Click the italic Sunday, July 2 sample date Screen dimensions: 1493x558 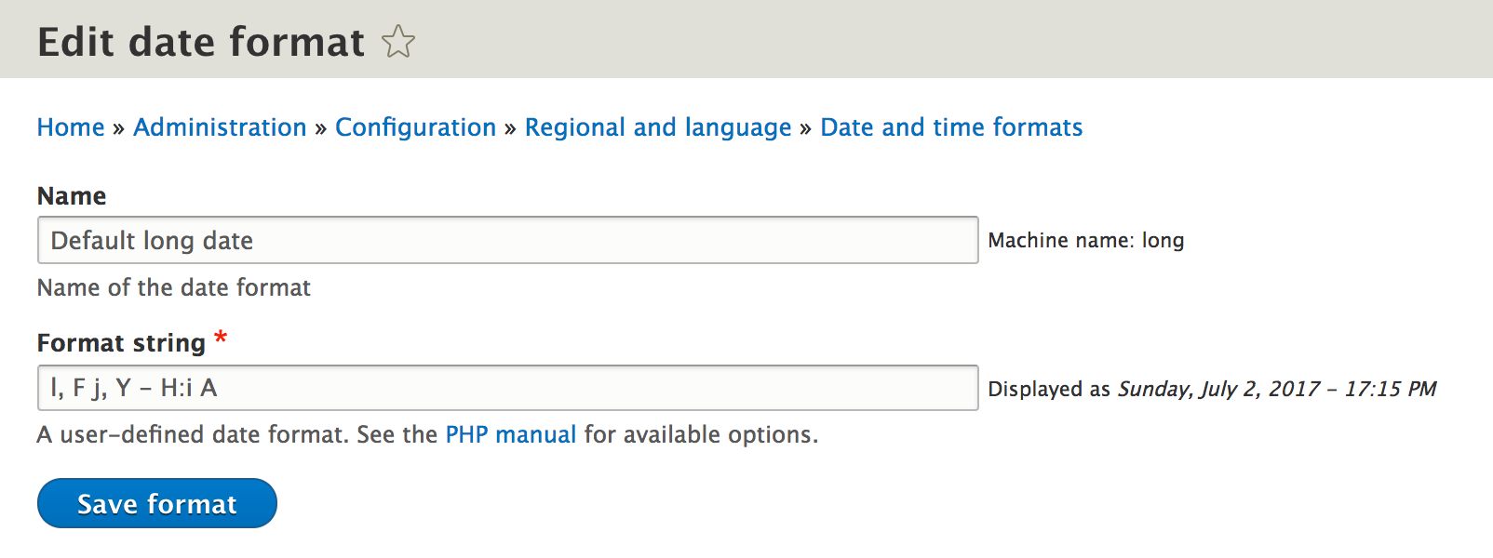pos(1276,390)
